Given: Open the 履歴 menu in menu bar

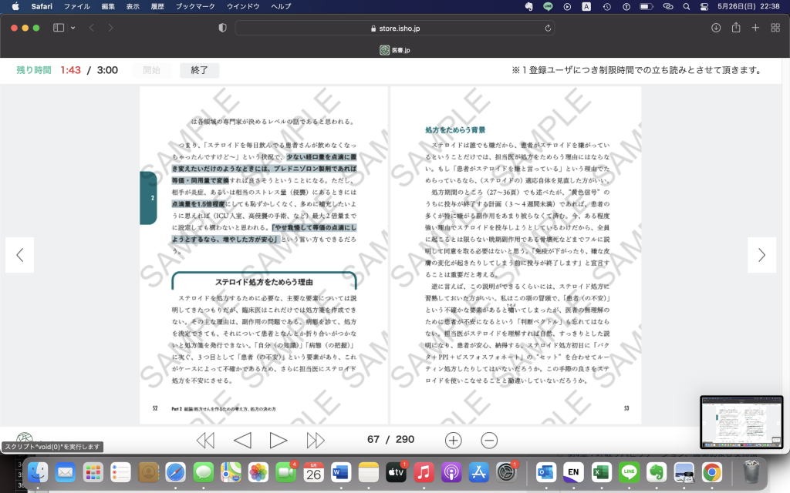Looking at the screenshot, I should (x=159, y=6).
